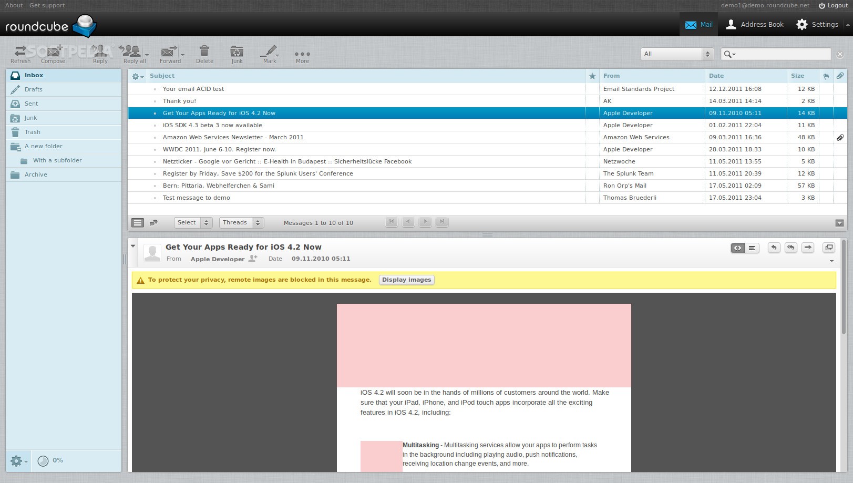
Task: Open the Settings tab
Action: [x=817, y=25]
